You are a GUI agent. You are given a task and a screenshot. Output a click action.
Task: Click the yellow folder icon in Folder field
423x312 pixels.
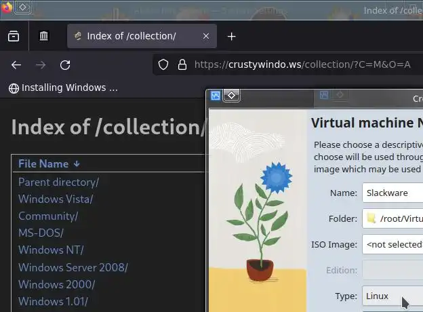371,218
